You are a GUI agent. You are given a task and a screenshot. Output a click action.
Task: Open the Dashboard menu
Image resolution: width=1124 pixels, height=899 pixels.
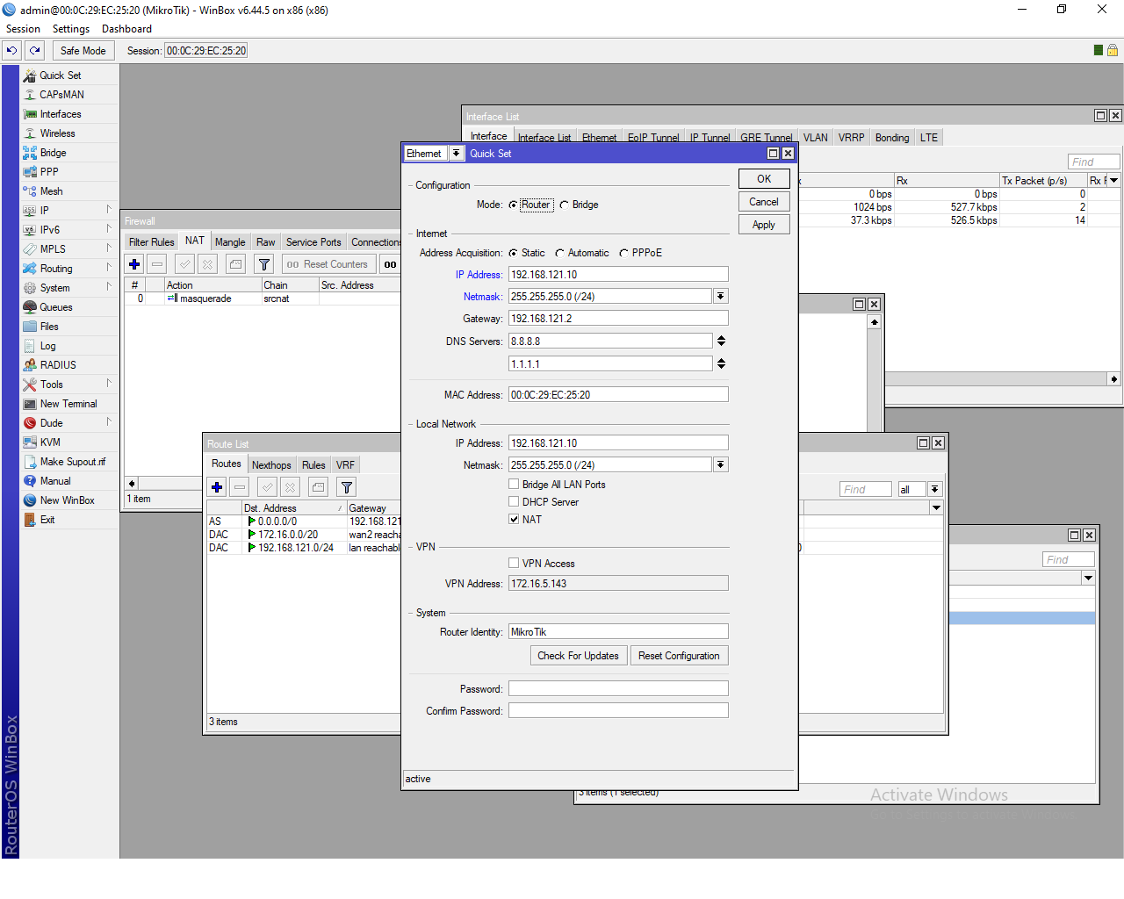(x=126, y=29)
